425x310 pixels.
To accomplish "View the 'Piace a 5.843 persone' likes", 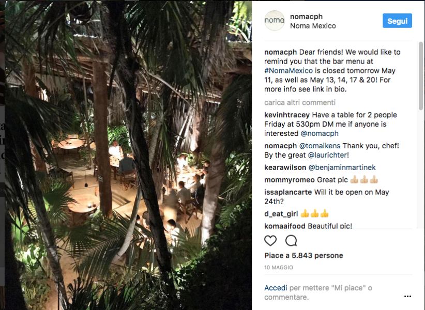I will [x=303, y=255].
